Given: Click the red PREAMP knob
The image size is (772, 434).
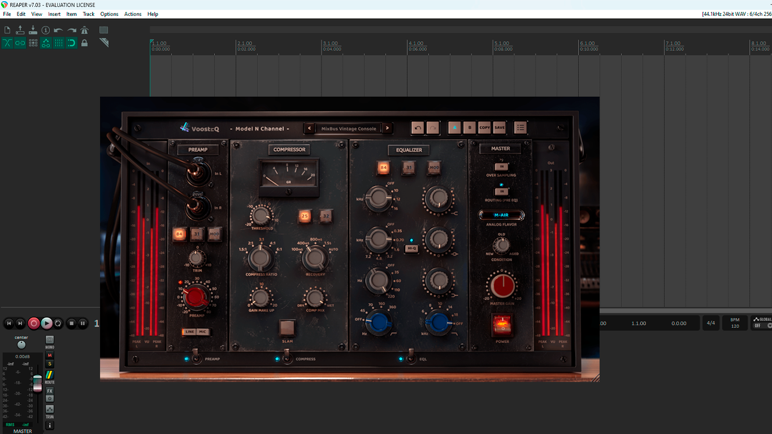Looking at the screenshot, I should 196,297.
